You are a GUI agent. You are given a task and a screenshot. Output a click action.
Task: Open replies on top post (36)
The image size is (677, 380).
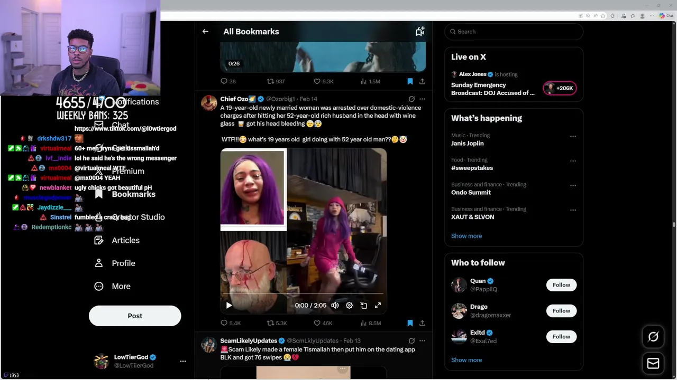point(228,81)
